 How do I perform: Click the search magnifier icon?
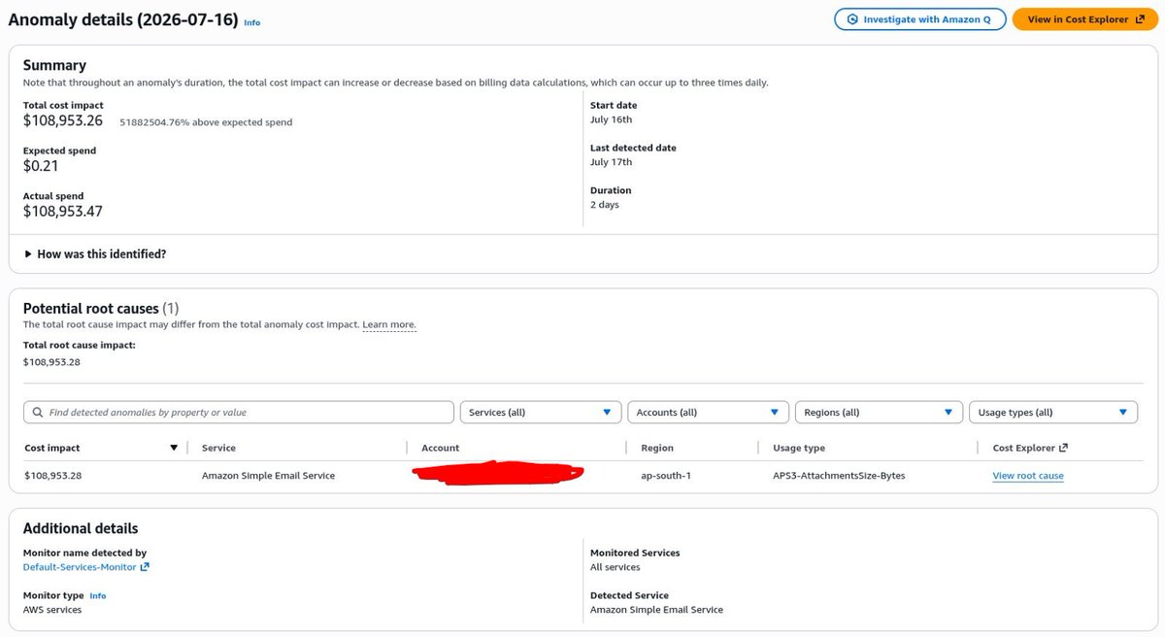(38, 412)
